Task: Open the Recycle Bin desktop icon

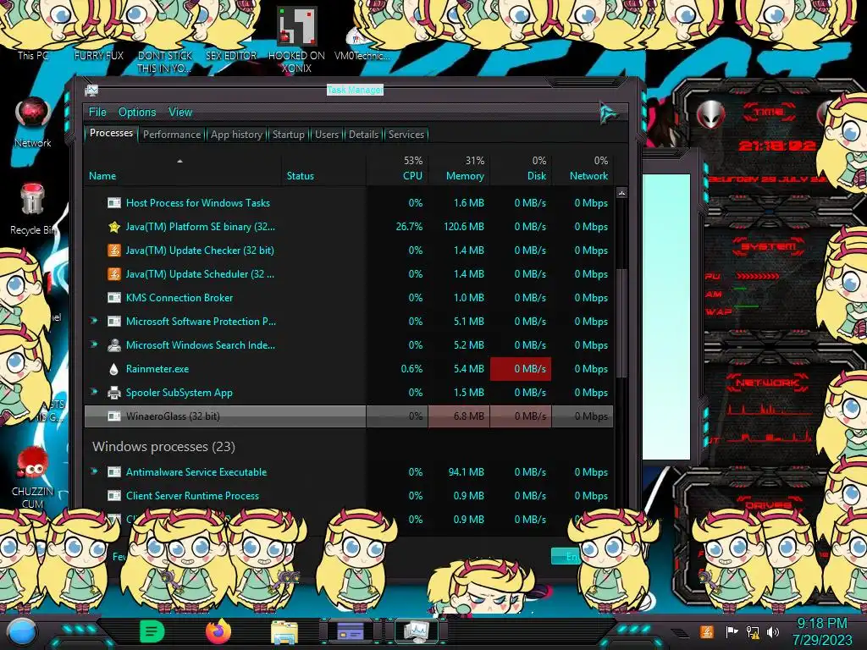Action: coord(33,209)
